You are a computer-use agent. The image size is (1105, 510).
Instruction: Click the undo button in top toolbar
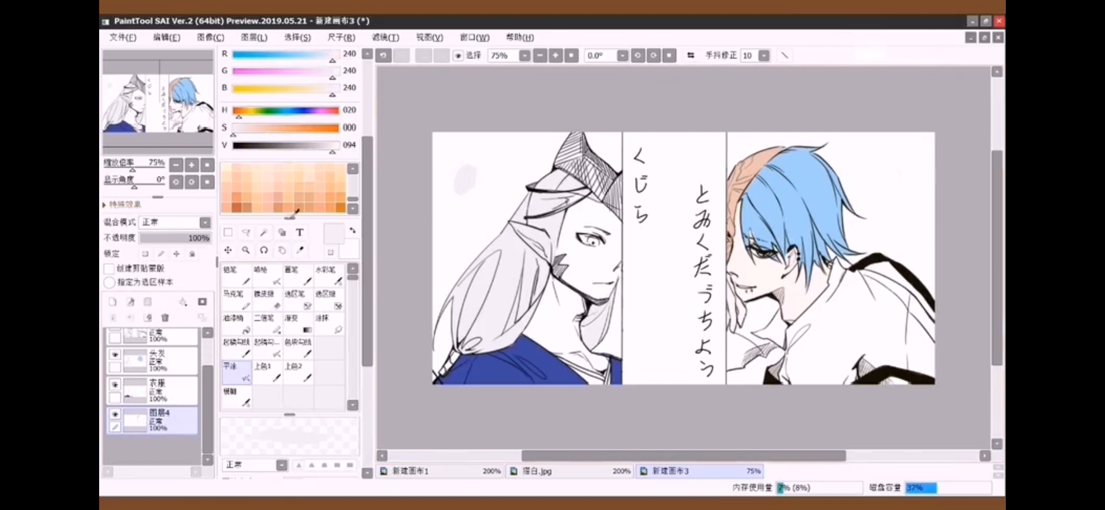(383, 56)
